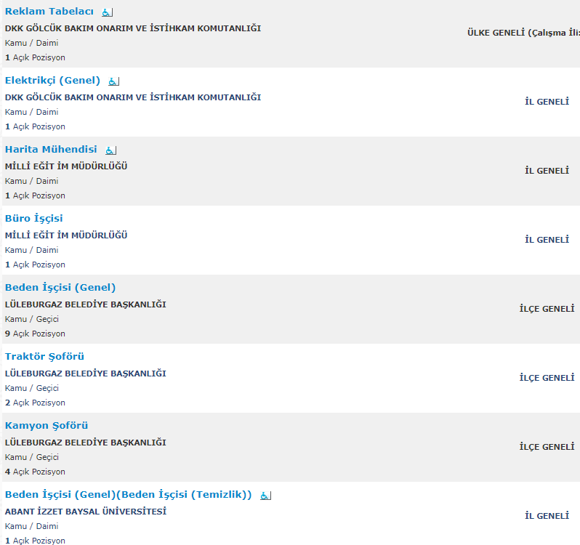Go to the Traktör Şoförü listing

click(44, 357)
